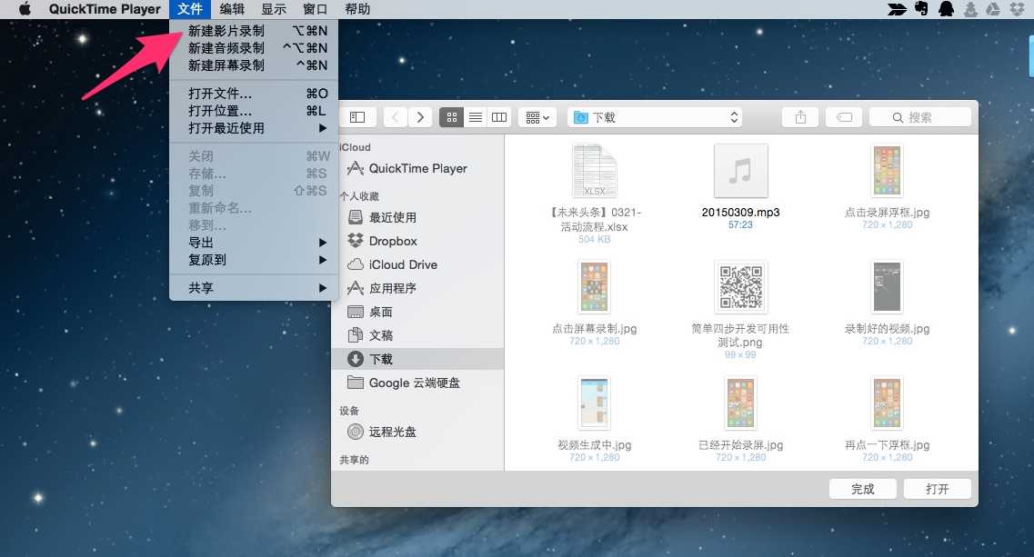Open the QuickTime Player application menu

105,9
